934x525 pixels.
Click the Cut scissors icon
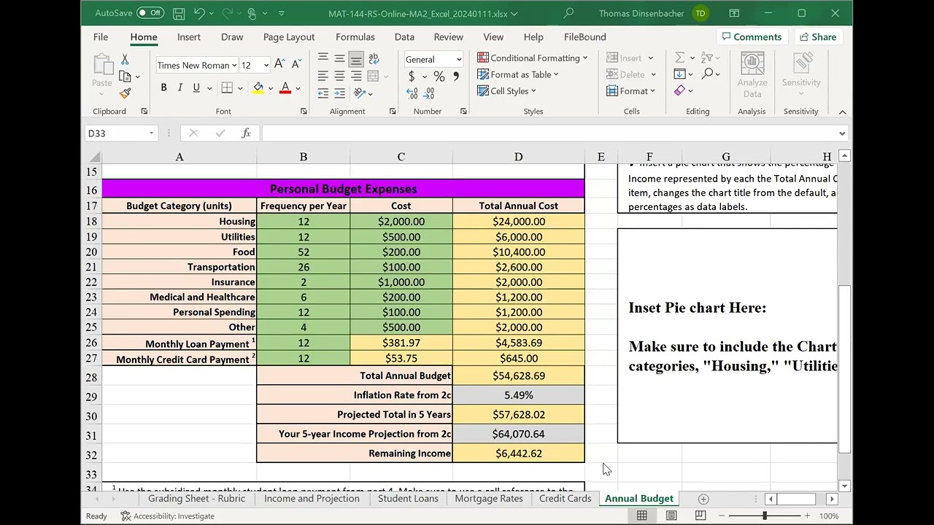125,59
